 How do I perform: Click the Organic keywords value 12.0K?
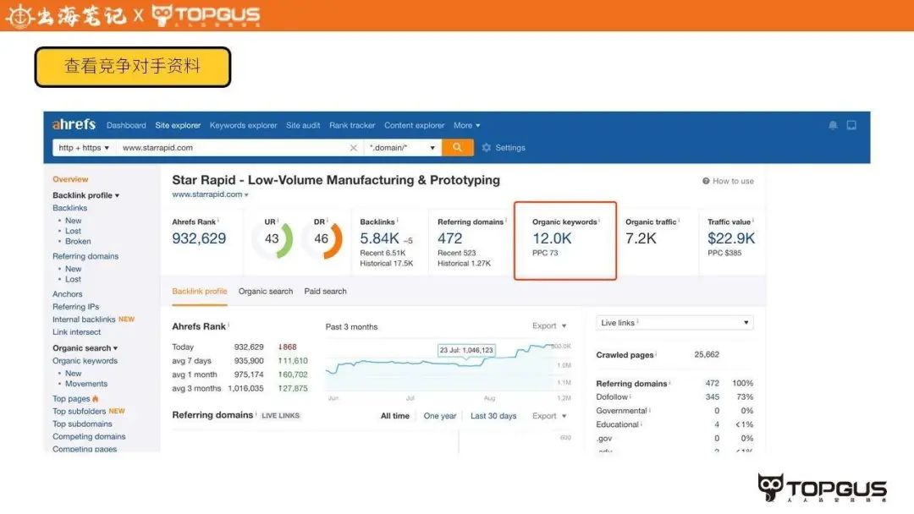pos(552,238)
